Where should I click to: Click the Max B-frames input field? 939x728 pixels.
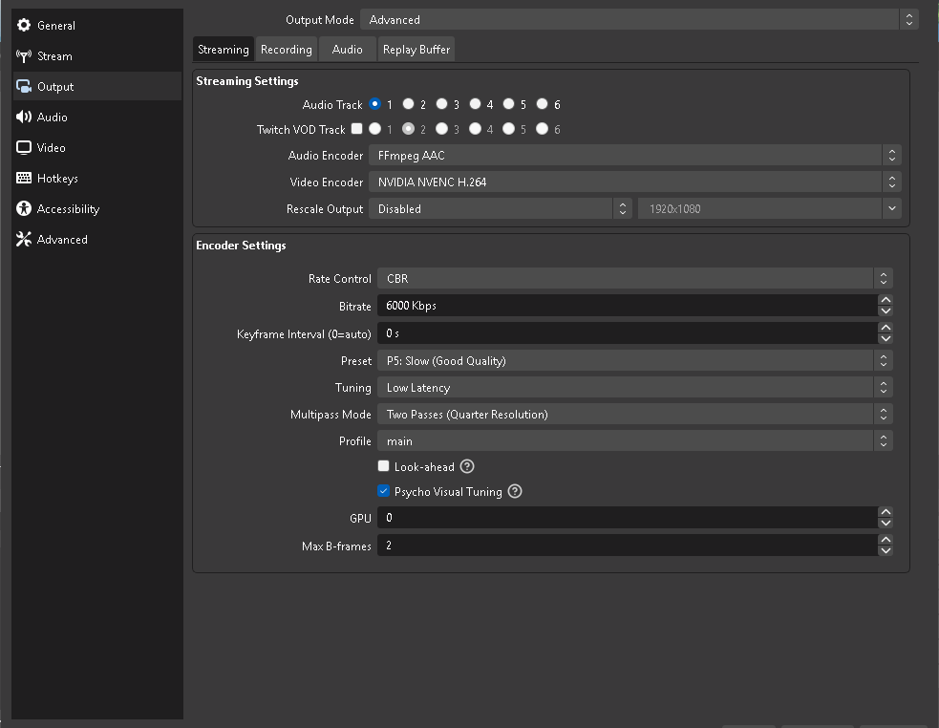tap(628, 546)
